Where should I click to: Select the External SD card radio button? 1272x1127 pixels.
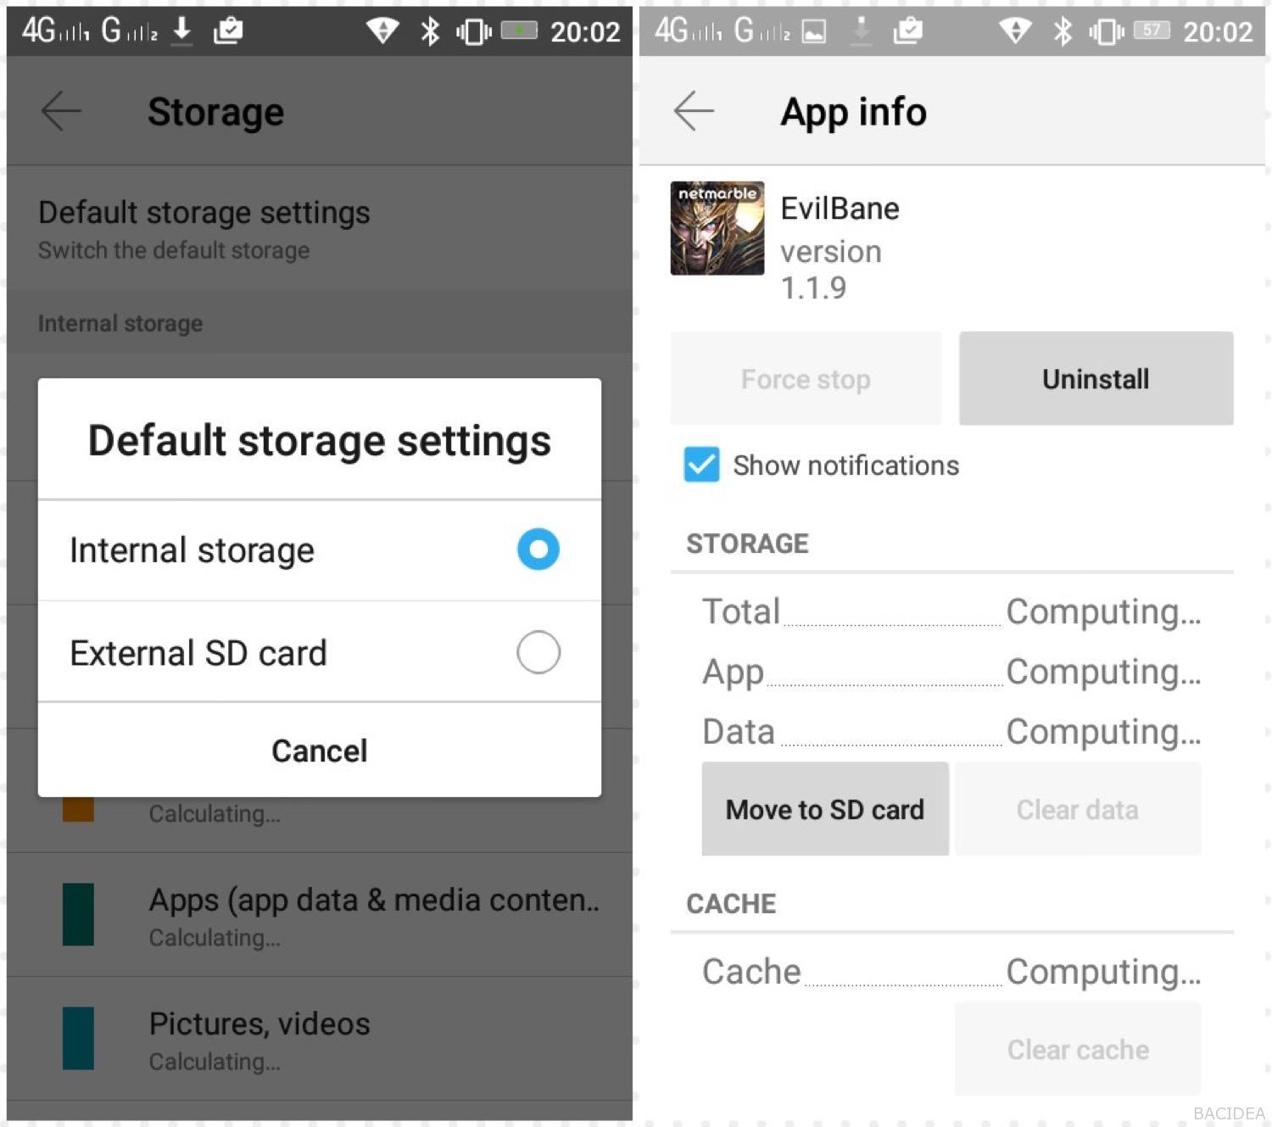pyautogui.click(x=538, y=652)
